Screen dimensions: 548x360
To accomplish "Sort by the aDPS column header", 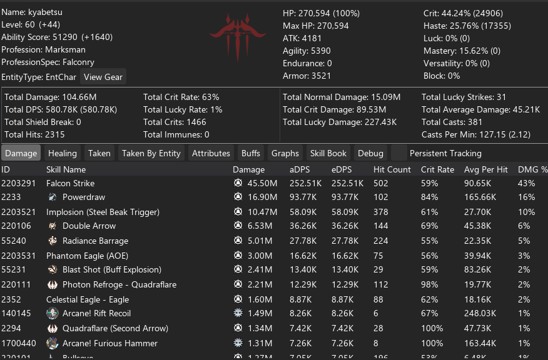I will point(300,169).
